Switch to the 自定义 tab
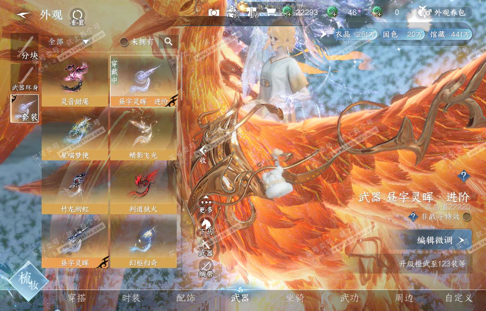 [459, 298]
